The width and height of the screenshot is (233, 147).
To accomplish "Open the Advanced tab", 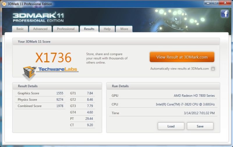I will coord(40,29).
